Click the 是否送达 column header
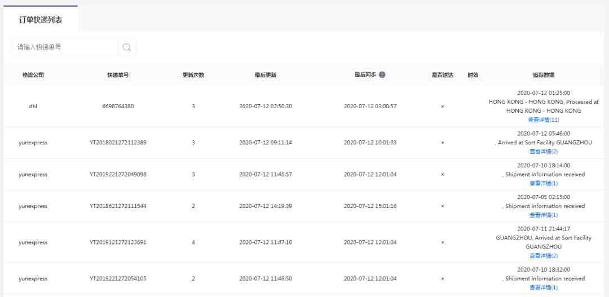The width and height of the screenshot is (609, 297). [443, 75]
